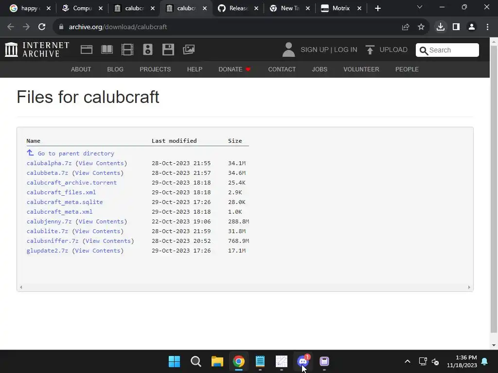Open the CONTACT menu item
498x373 pixels.
pos(282,69)
